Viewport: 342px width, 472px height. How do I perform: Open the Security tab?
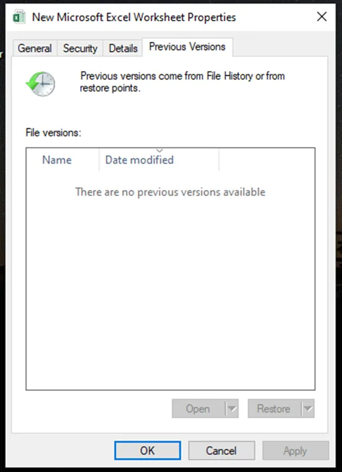(x=80, y=48)
